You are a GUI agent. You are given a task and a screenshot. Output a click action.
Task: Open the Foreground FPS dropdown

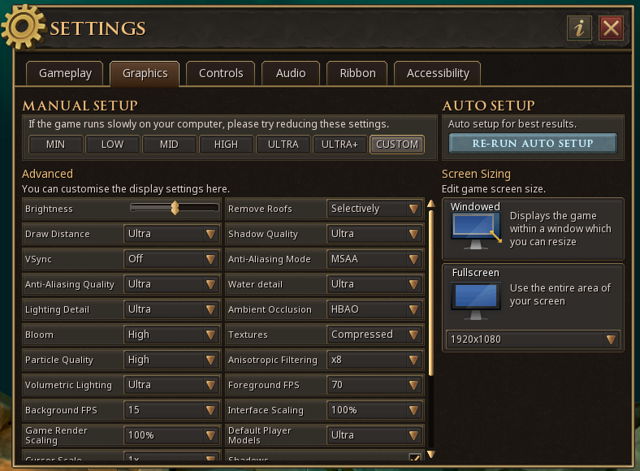pos(374,385)
